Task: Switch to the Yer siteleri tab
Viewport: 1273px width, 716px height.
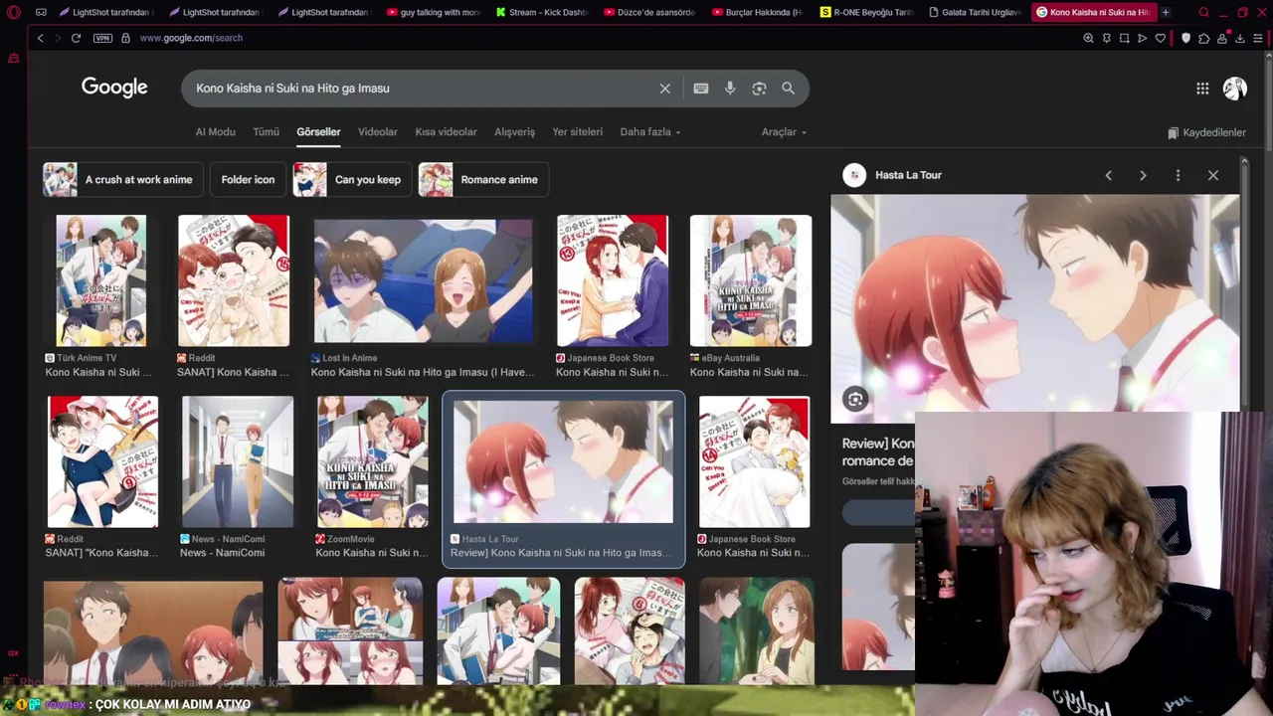Action: pos(578,131)
